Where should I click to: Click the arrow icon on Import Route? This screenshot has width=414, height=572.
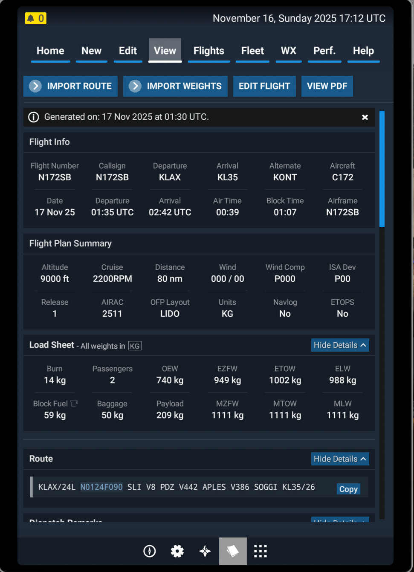pos(35,86)
